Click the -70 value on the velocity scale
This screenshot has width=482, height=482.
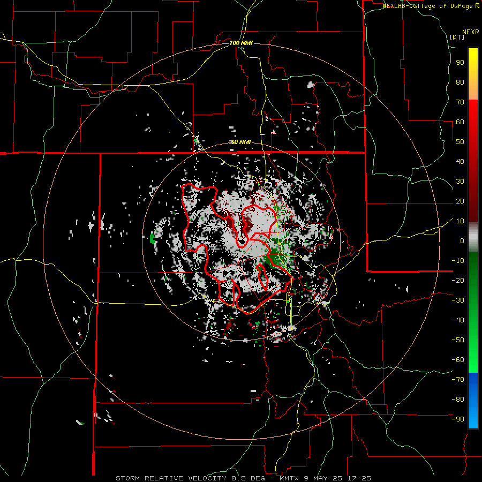point(458,380)
